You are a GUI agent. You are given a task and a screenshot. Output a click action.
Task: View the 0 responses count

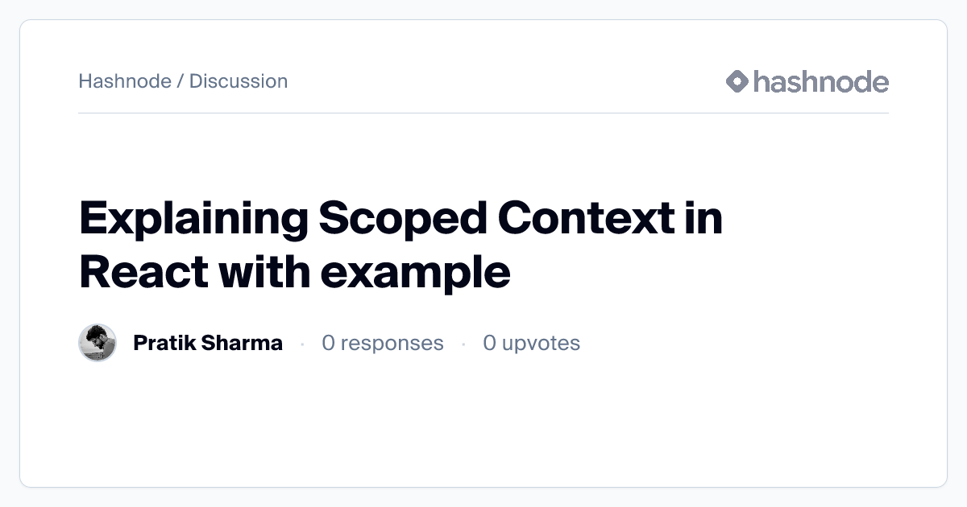click(382, 343)
